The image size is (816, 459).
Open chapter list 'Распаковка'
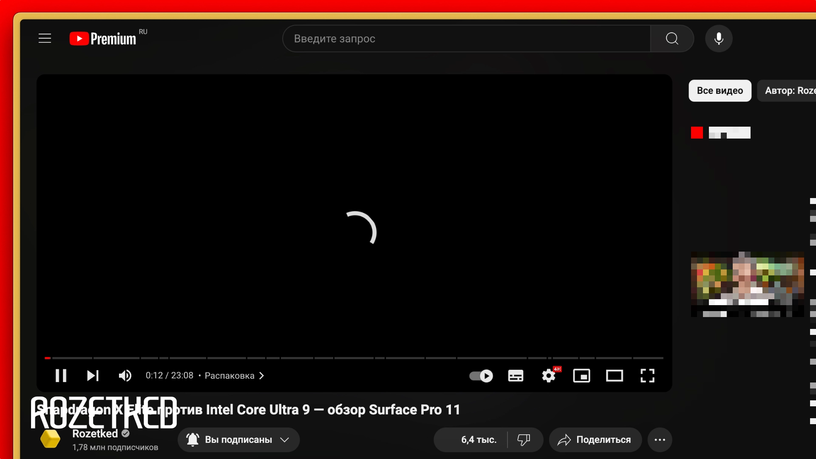tap(234, 376)
